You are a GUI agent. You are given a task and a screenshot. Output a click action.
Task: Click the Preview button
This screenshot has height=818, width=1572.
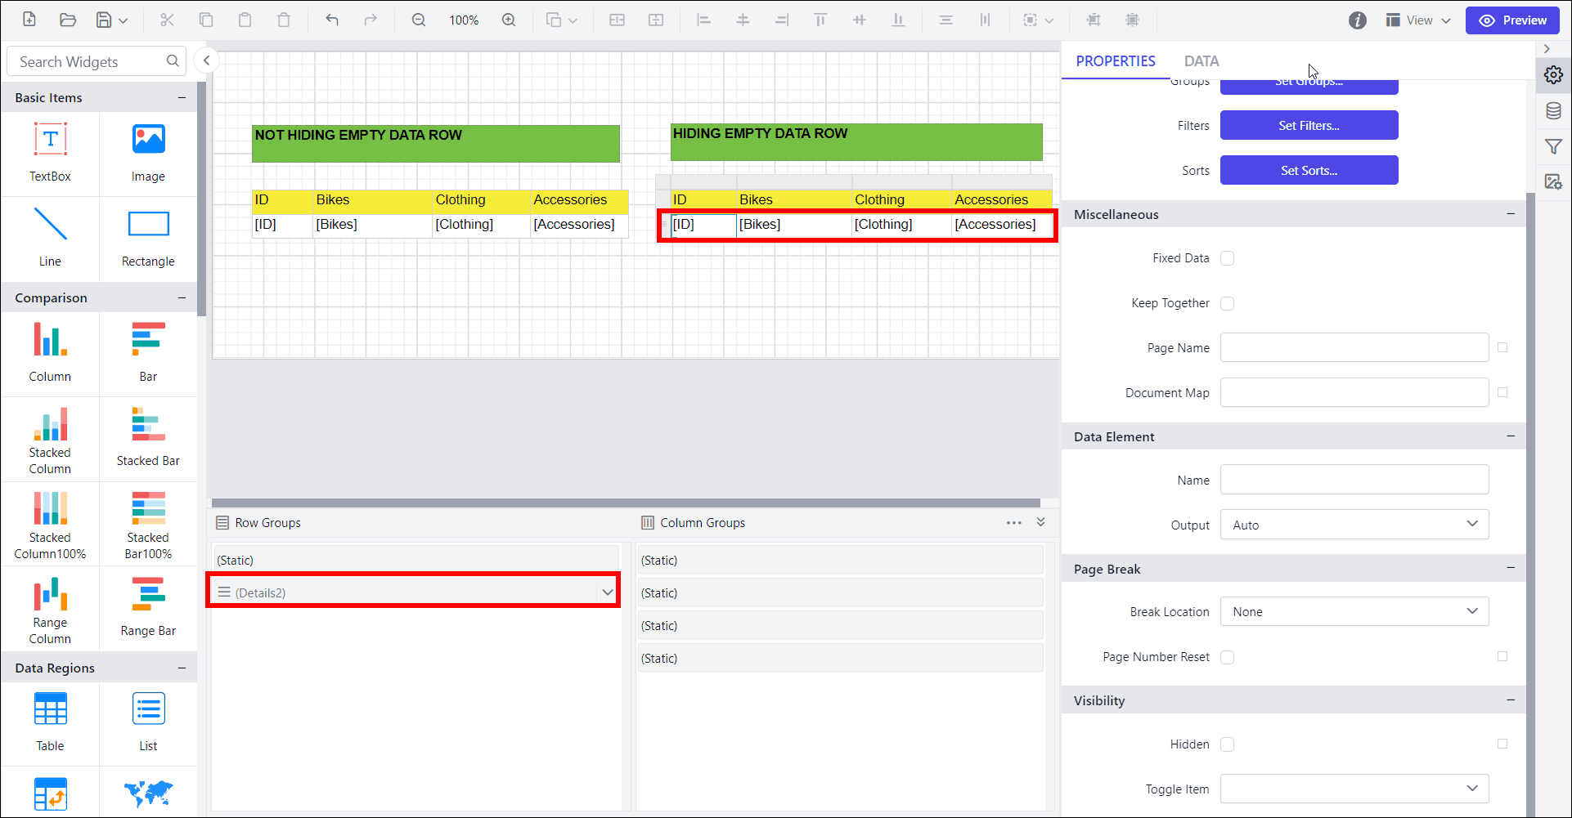click(x=1512, y=20)
